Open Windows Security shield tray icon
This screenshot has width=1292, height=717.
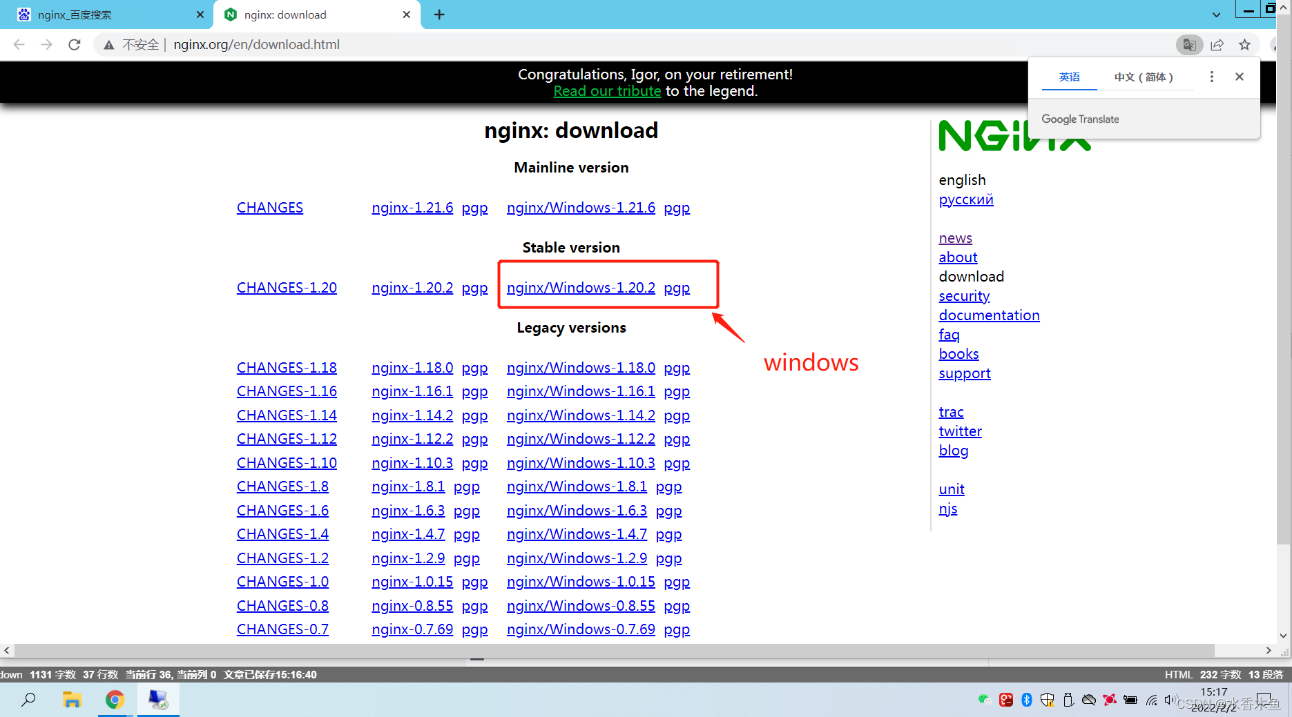[x=1048, y=700]
